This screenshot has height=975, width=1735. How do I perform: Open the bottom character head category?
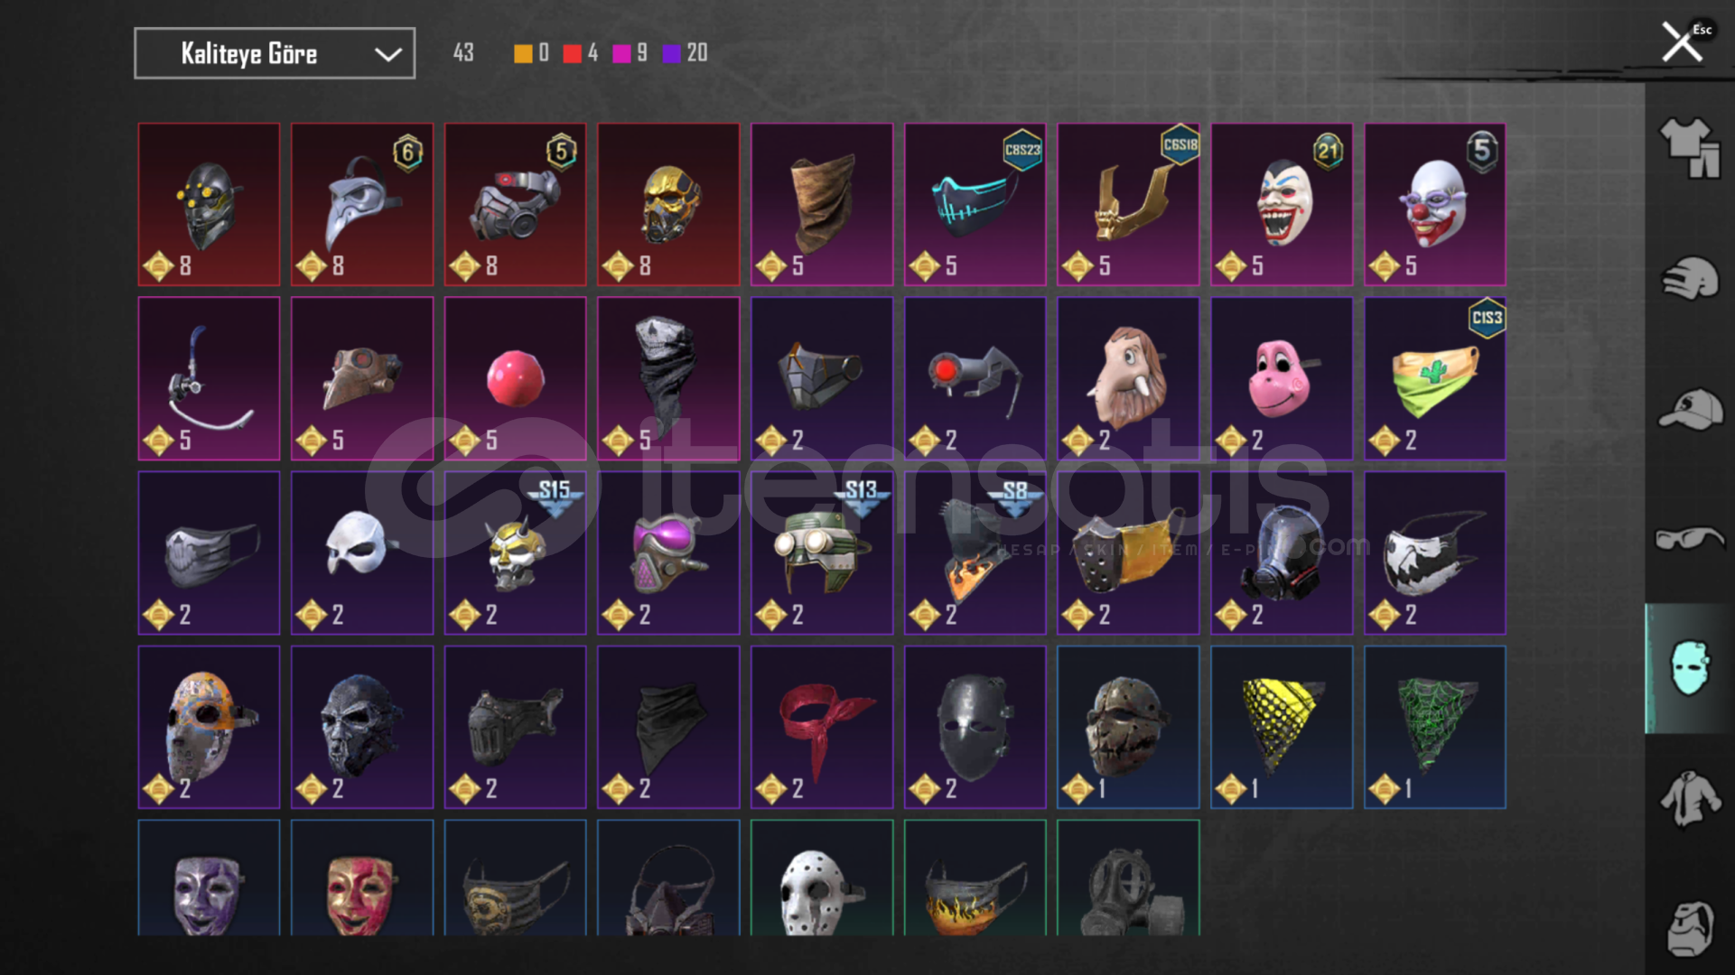point(1690,928)
